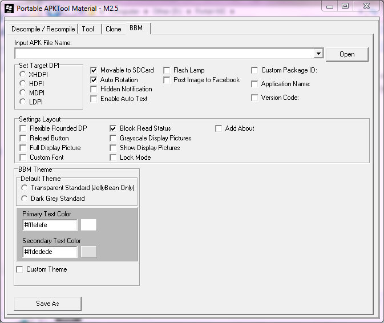This screenshot has width=384, height=323.
Task: Select the Dark Grey Standard theme
Action: (x=24, y=199)
